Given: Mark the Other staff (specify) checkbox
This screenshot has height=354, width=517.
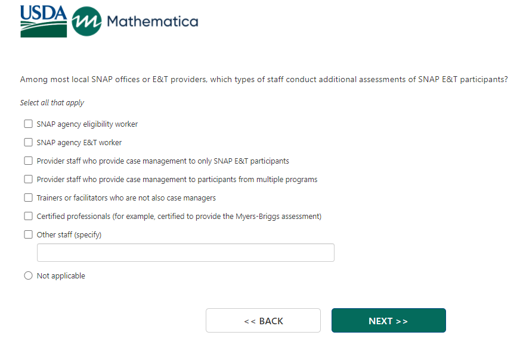Looking at the screenshot, I should coord(28,234).
